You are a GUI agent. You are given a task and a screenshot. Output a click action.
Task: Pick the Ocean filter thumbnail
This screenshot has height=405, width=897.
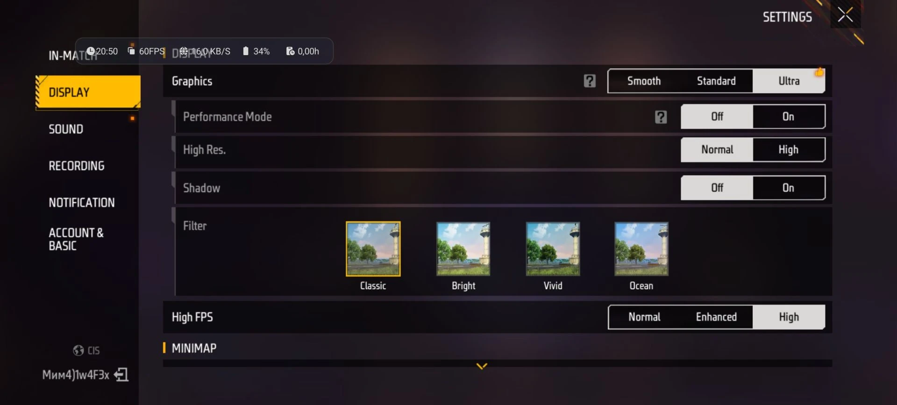point(641,249)
